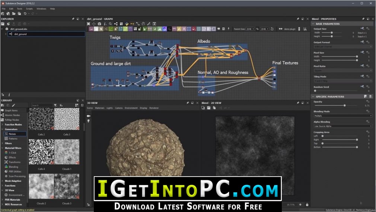Click the Save icon in Explorer panel
This screenshot has width=376, height=212.
(3, 24)
